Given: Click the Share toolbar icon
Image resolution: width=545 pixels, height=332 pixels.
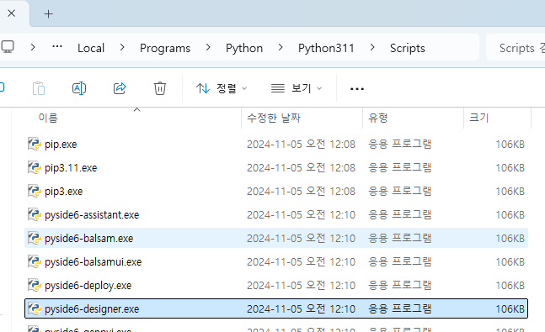Looking at the screenshot, I should [x=120, y=88].
